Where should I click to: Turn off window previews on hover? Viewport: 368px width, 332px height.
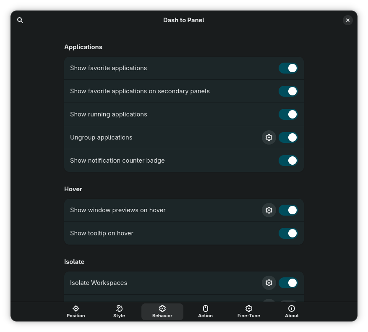tap(288, 210)
